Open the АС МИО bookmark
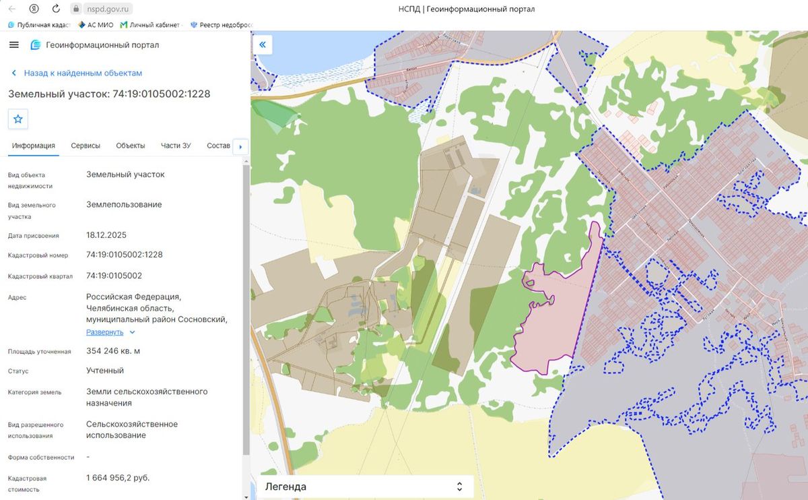The height and width of the screenshot is (500, 808). (95, 25)
